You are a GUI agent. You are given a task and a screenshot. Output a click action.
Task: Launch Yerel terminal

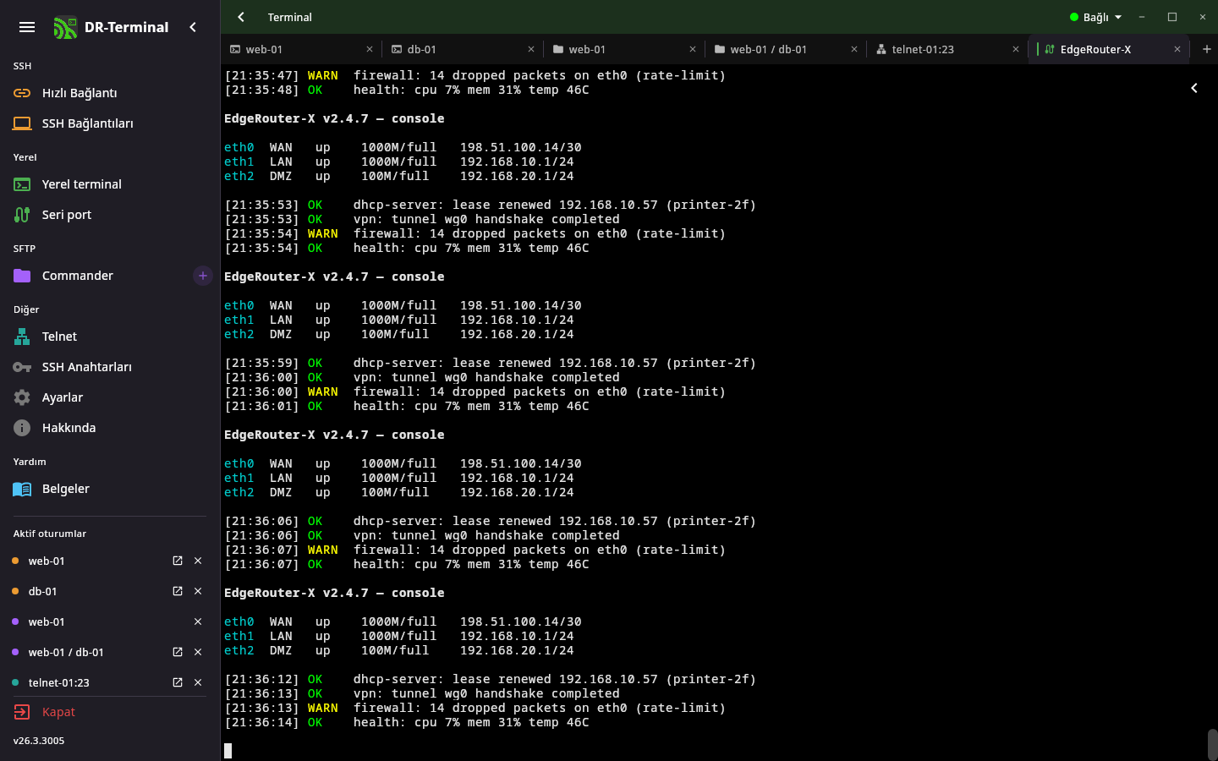coord(110,184)
